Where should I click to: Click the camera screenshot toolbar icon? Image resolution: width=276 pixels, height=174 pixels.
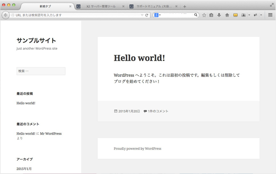[x=244, y=15]
